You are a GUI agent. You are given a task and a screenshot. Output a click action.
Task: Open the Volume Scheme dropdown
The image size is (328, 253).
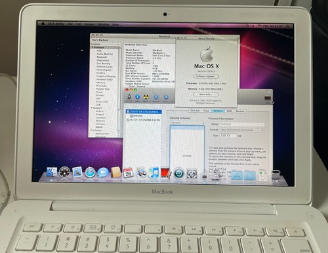click(x=188, y=123)
